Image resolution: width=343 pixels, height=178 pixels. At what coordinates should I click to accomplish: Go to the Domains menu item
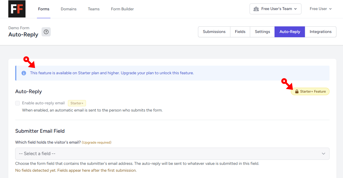tap(69, 9)
